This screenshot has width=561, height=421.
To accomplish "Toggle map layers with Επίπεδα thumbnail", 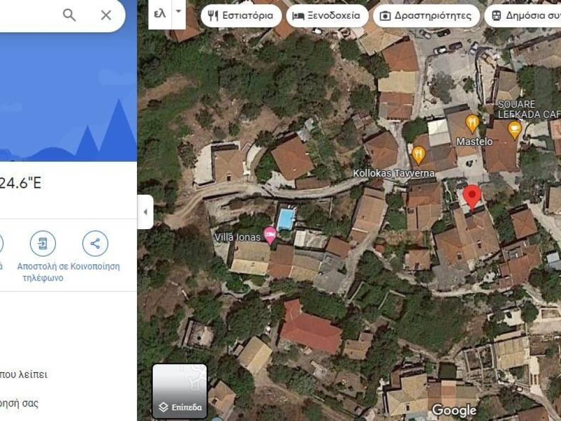I will (x=180, y=391).
